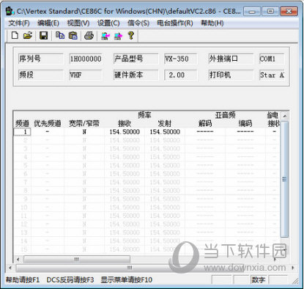This screenshot has height=289, width=304.
Task: Click the Paste clipboard toolbar icon
Action: (x=73, y=36)
